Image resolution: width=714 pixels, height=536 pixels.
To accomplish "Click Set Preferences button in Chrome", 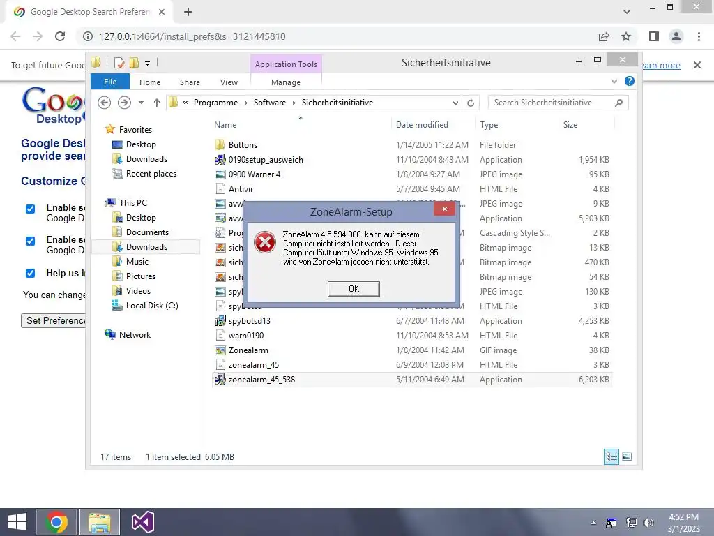I will pyautogui.click(x=54, y=321).
